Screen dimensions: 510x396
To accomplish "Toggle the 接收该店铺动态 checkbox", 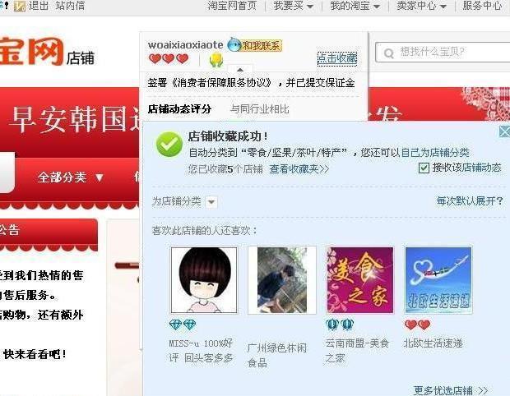I will pos(424,168).
